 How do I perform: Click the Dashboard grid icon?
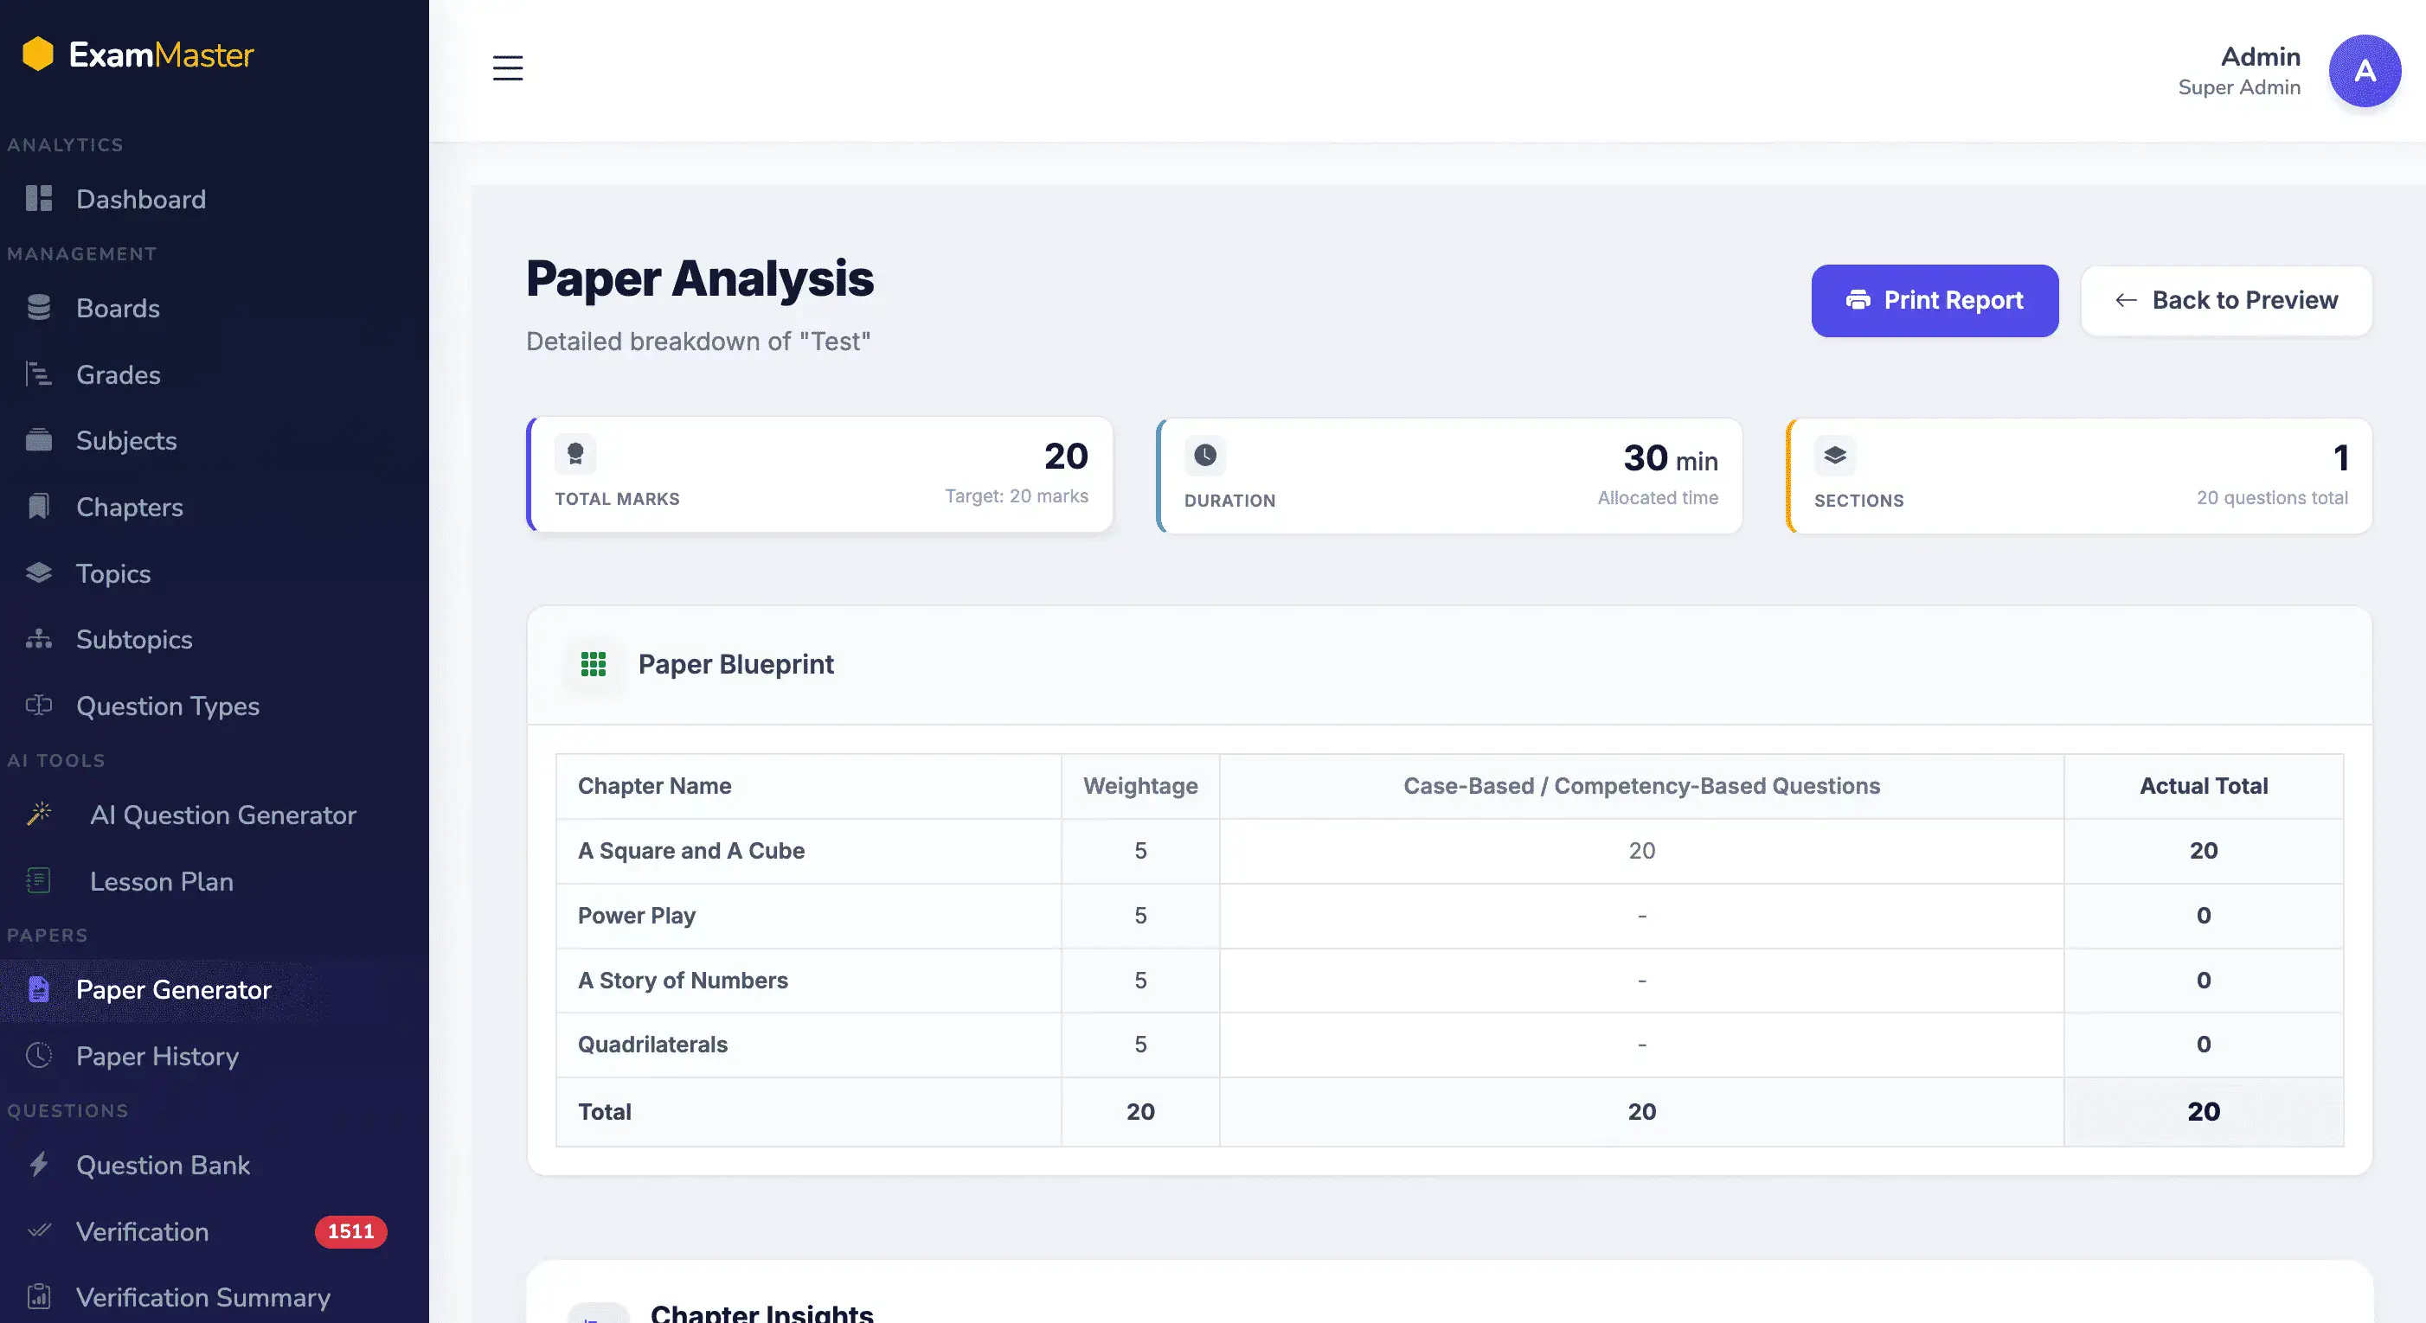pos(39,199)
